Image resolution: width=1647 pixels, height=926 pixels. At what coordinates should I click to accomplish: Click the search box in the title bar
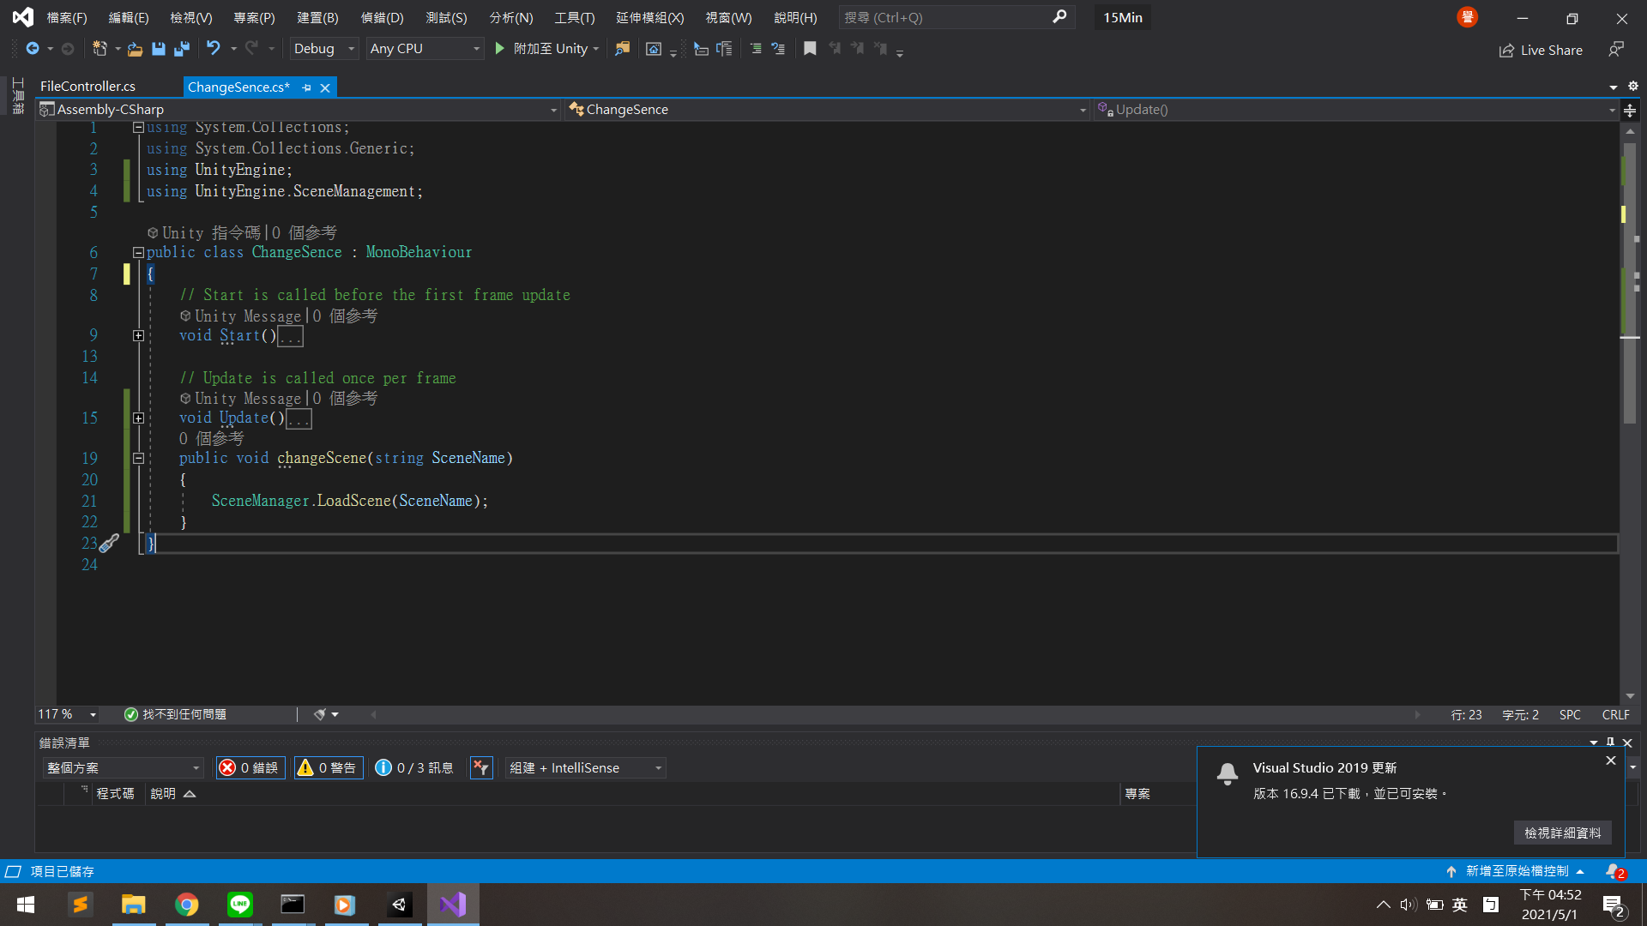click(x=944, y=17)
